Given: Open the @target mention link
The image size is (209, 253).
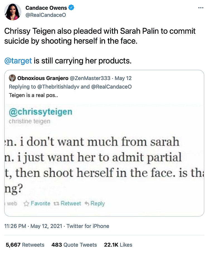Looking at the screenshot, I should point(18,60).
